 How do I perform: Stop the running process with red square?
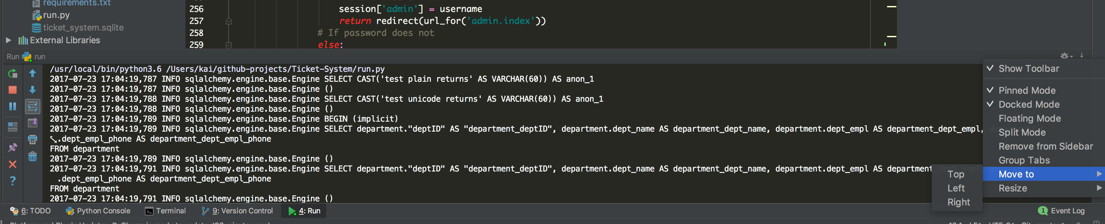point(12,90)
